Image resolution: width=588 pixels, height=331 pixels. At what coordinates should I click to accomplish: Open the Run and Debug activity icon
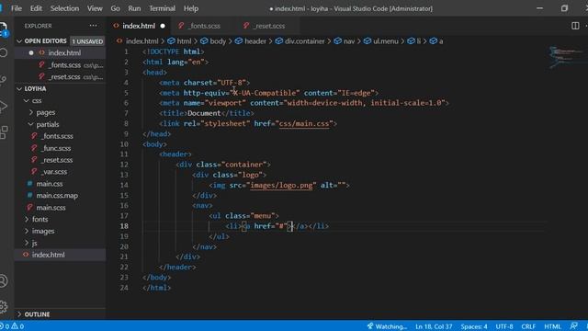point(3,107)
